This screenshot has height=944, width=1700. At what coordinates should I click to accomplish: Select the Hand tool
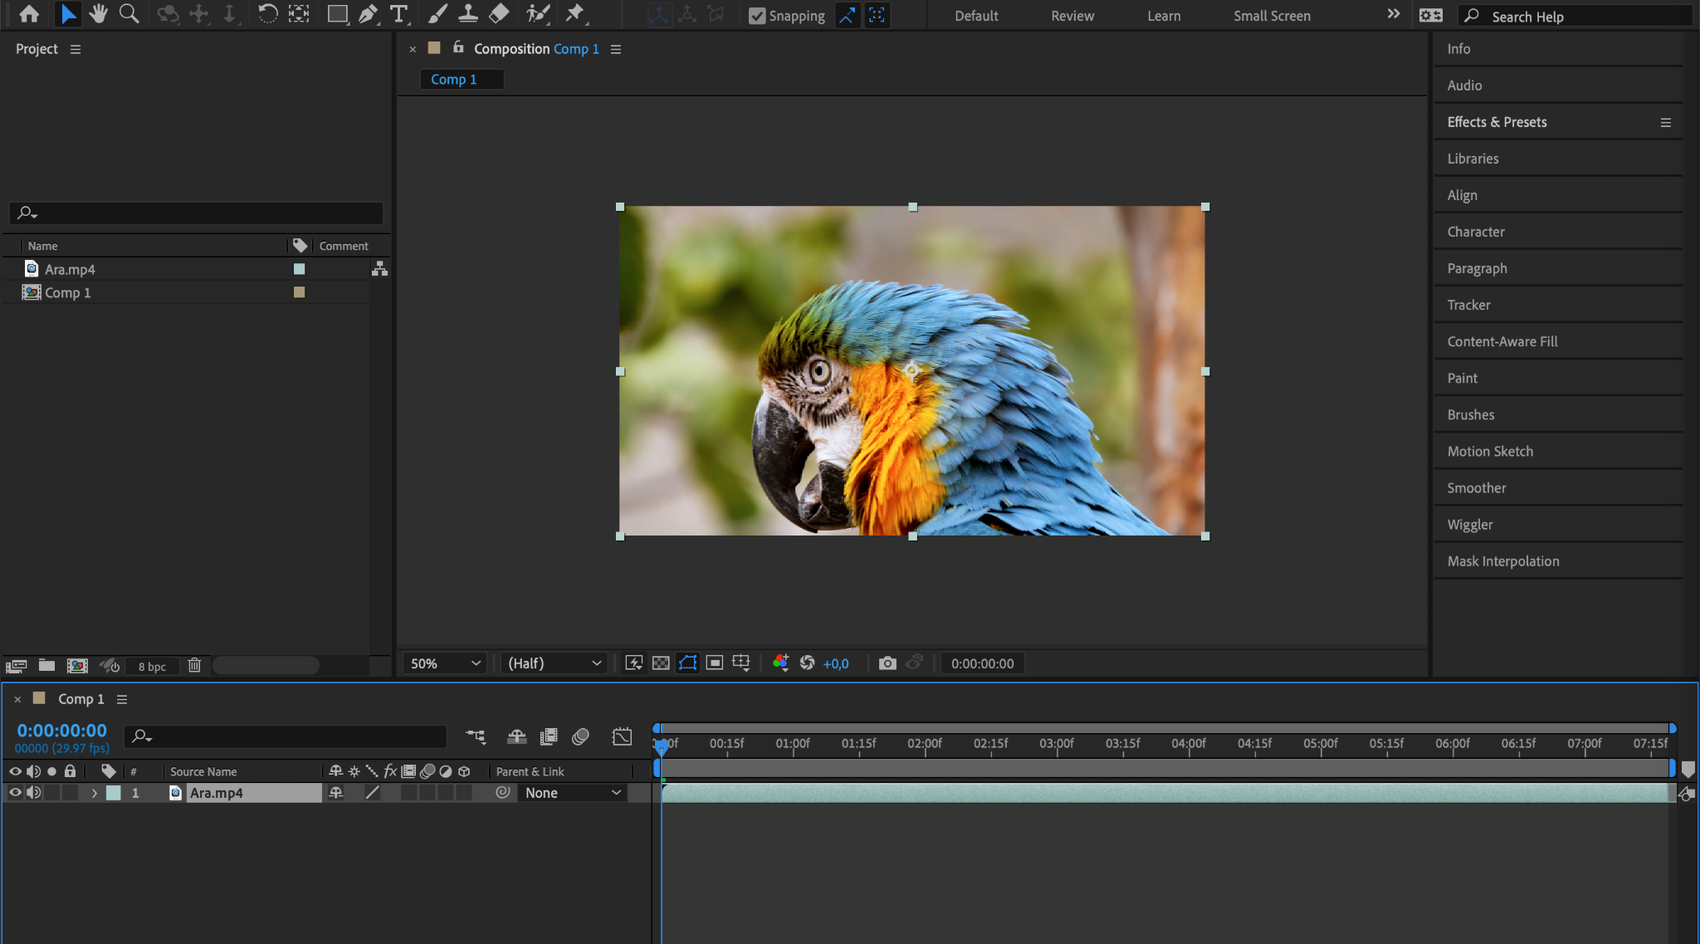click(98, 14)
